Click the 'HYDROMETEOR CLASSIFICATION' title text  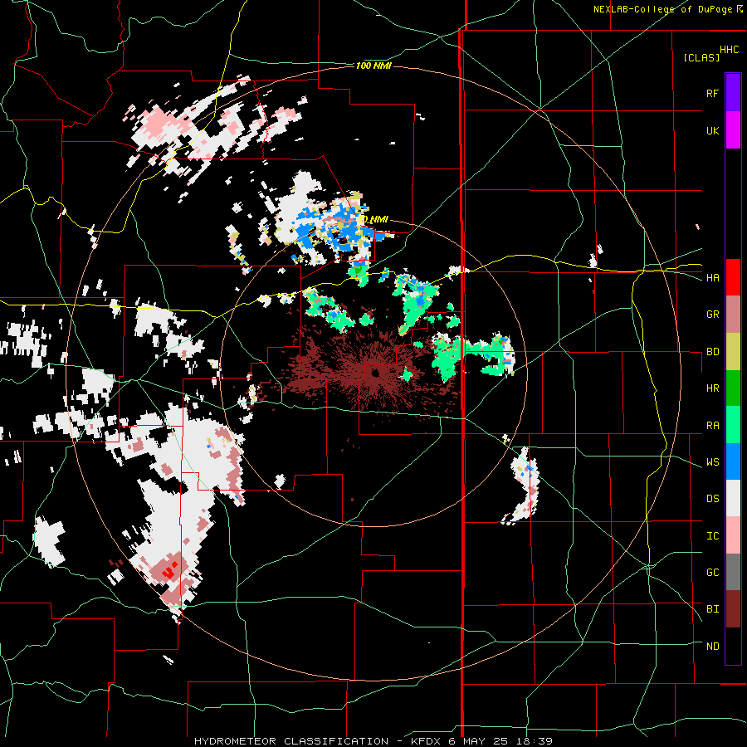(x=291, y=741)
